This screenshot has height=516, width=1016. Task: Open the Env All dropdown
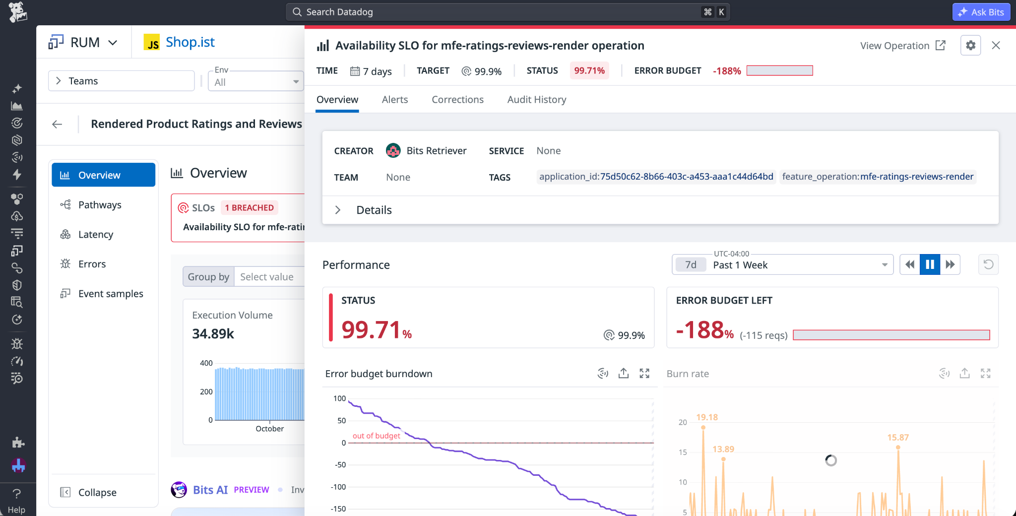(256, 81)
